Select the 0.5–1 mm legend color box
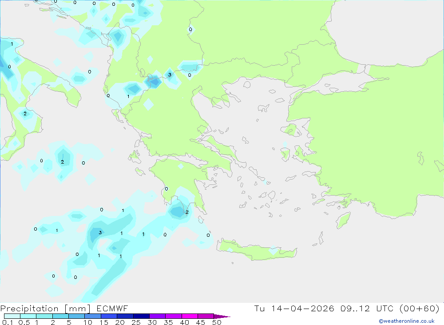The width and height of the screenshot is (444, 325). pos(28,316)
